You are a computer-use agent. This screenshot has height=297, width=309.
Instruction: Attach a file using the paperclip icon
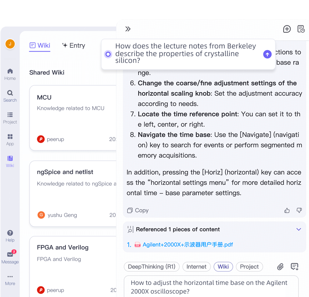click(280, 267)
